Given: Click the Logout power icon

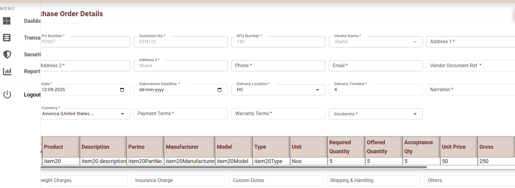Looking at the screenshot, I should (7, 94).
